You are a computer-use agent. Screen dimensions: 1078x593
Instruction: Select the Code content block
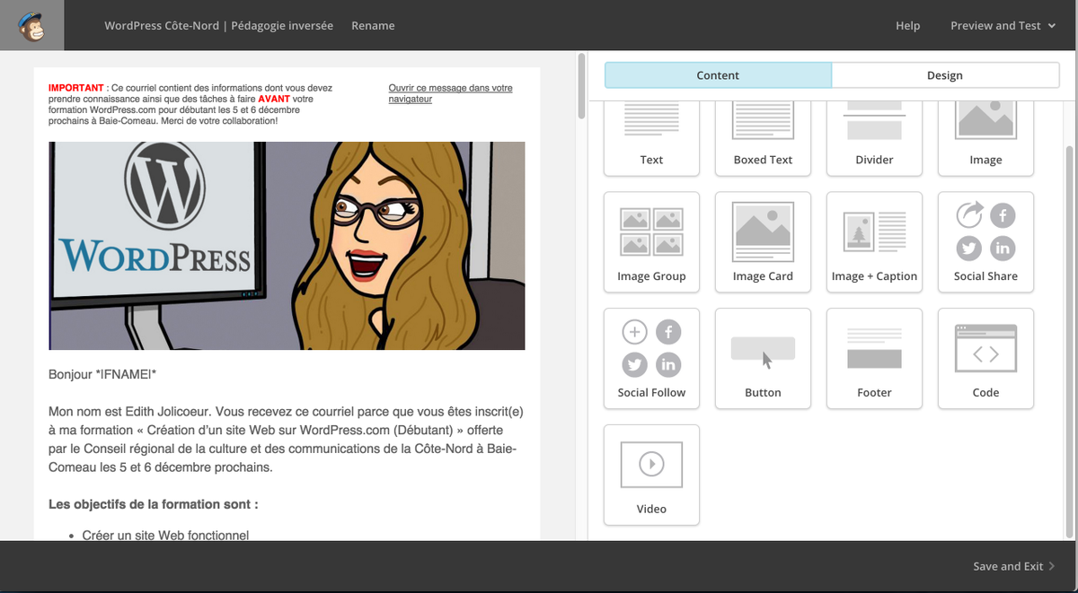coord(985,359)
